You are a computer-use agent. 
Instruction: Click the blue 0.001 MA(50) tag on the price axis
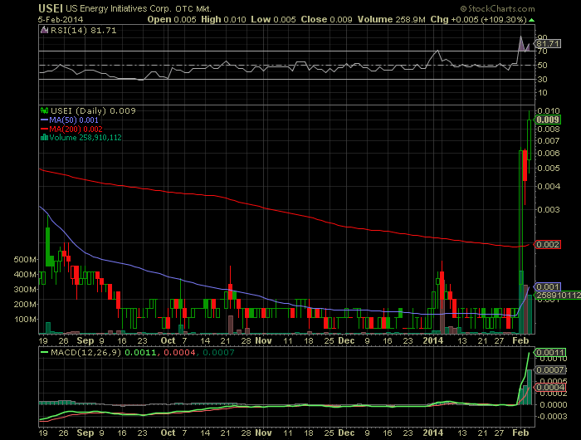[x=547, y=287]
